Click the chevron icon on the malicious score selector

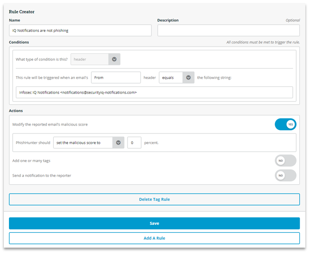pyautogui.click(x=118, y=143)
